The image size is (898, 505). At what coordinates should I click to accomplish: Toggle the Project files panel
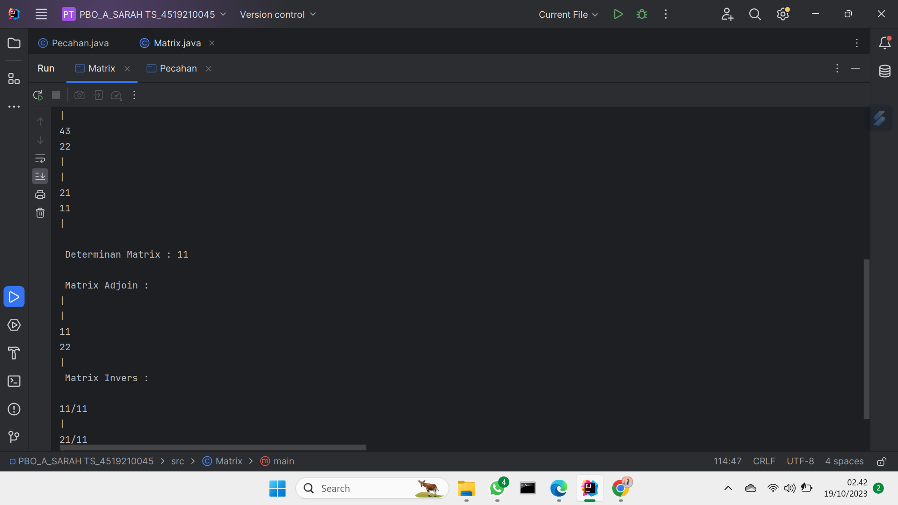click(14, 43)
